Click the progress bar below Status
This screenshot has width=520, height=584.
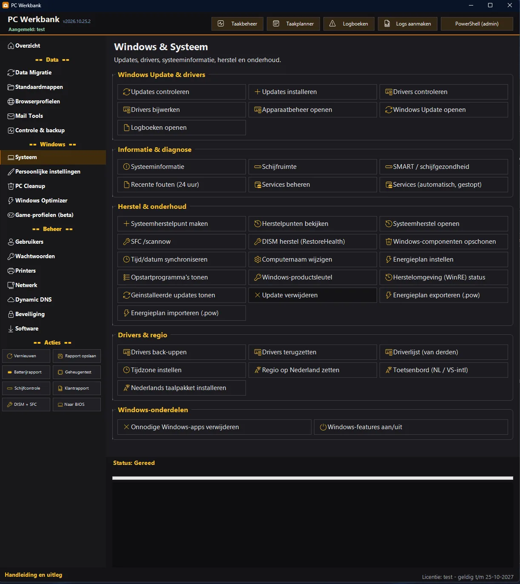(313, 478)
